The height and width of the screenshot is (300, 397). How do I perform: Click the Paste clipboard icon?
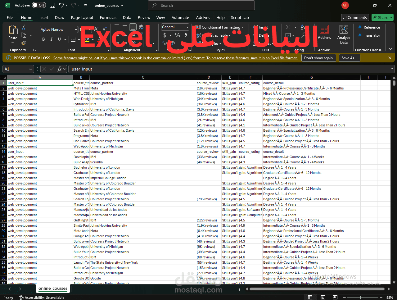click(13, 30)
